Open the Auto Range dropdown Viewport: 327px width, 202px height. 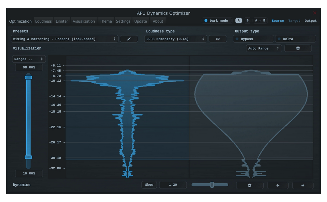tap(264, 48)
